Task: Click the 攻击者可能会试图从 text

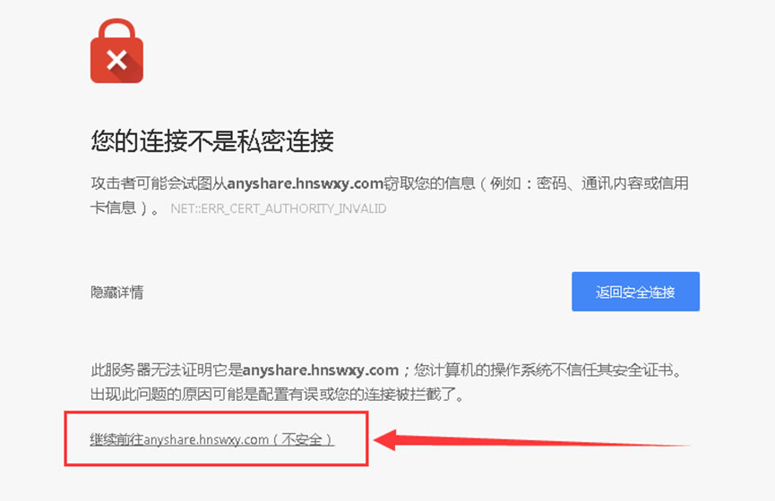Action: click(x=159, y=183)
